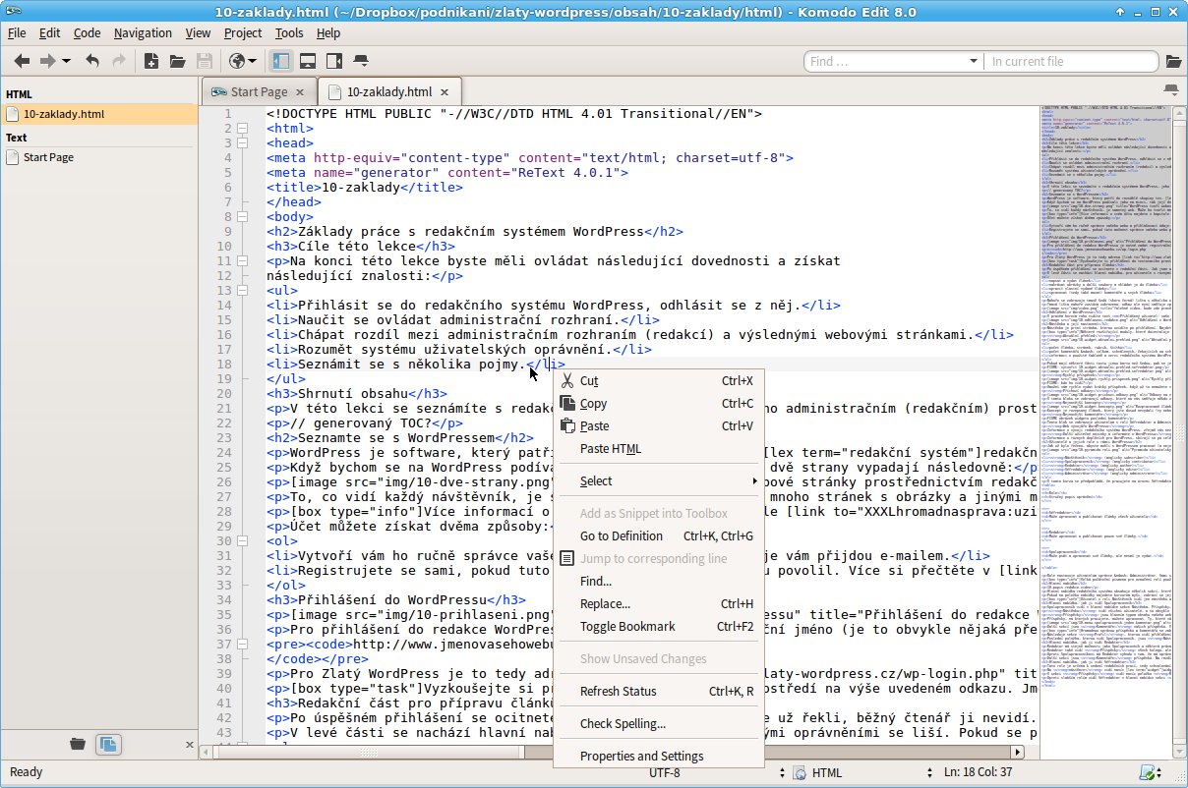
Task: Choose Go to Definition
Action: pos(659,536)
